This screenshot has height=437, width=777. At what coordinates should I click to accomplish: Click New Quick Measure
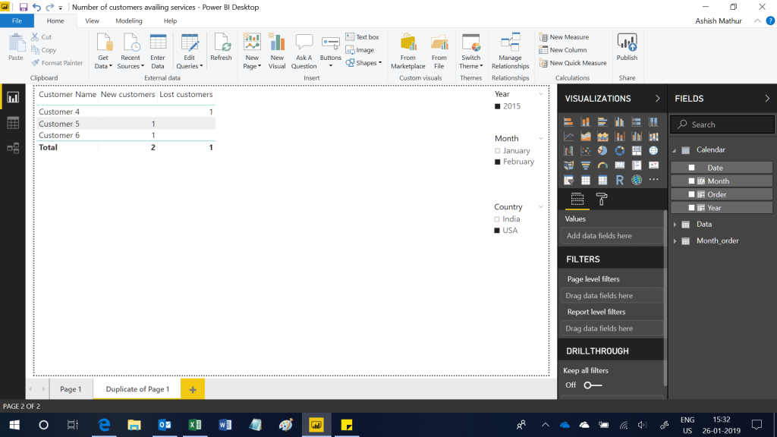(x=573, y=63)
